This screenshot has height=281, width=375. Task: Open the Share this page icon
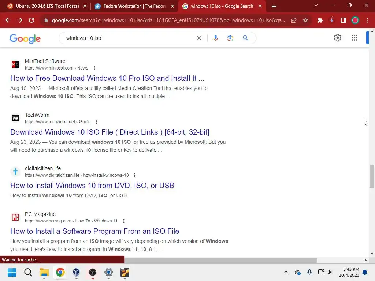click(294, 20)
